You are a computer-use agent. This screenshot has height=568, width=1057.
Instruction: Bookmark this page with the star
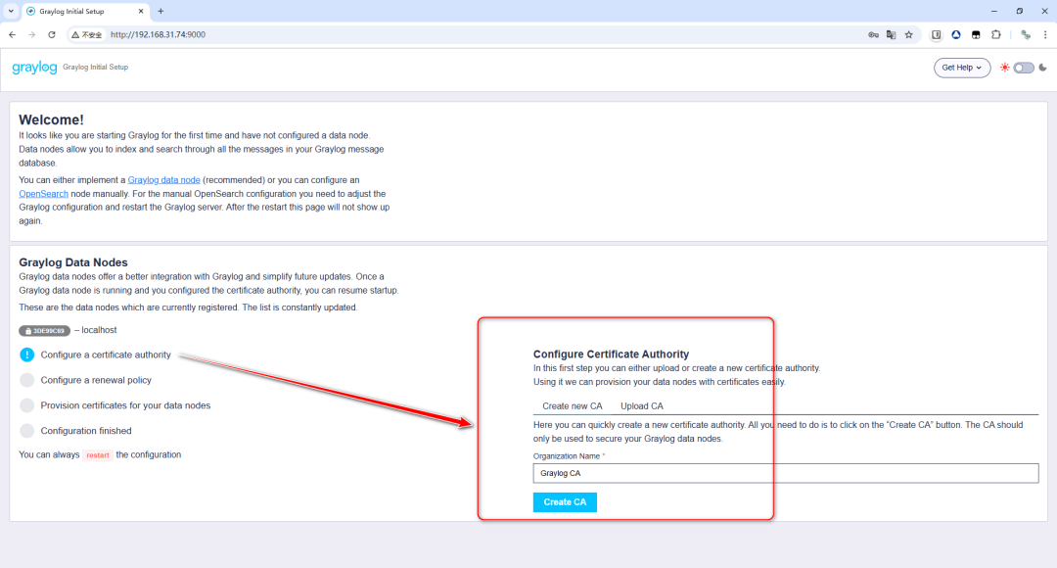(x=908, y=34)
